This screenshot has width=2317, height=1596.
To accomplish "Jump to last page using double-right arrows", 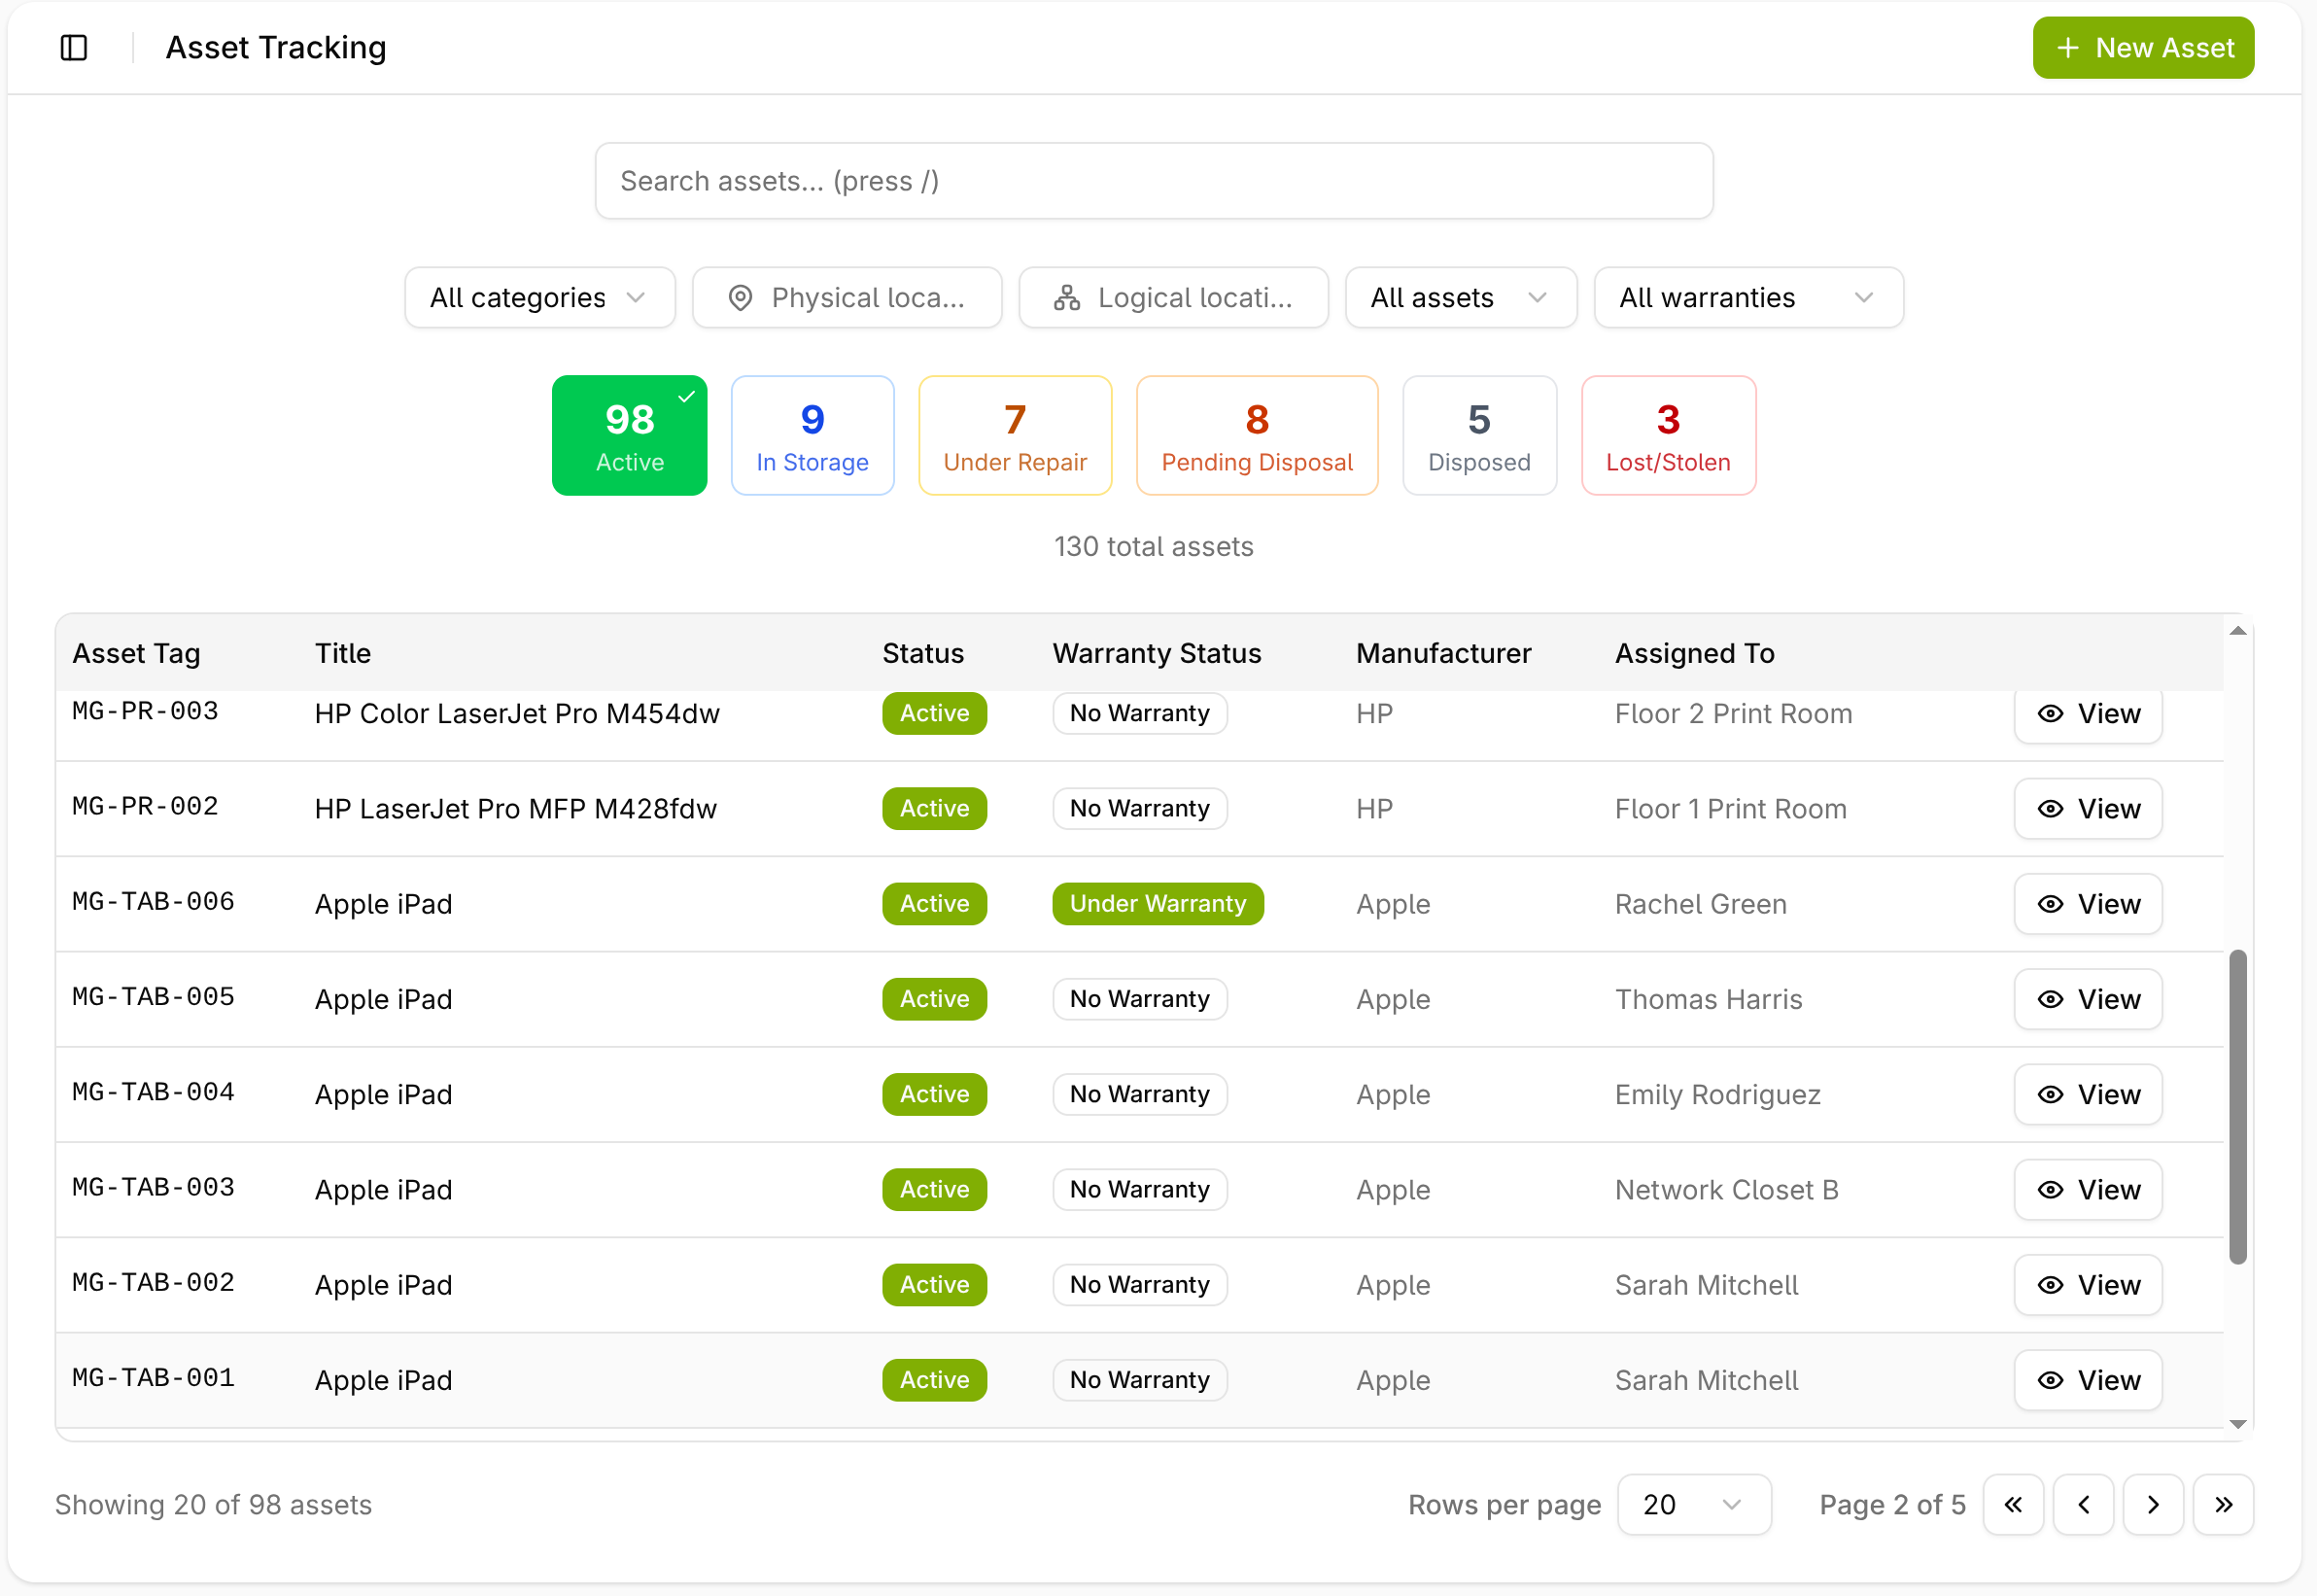I will [2222, 1504].
